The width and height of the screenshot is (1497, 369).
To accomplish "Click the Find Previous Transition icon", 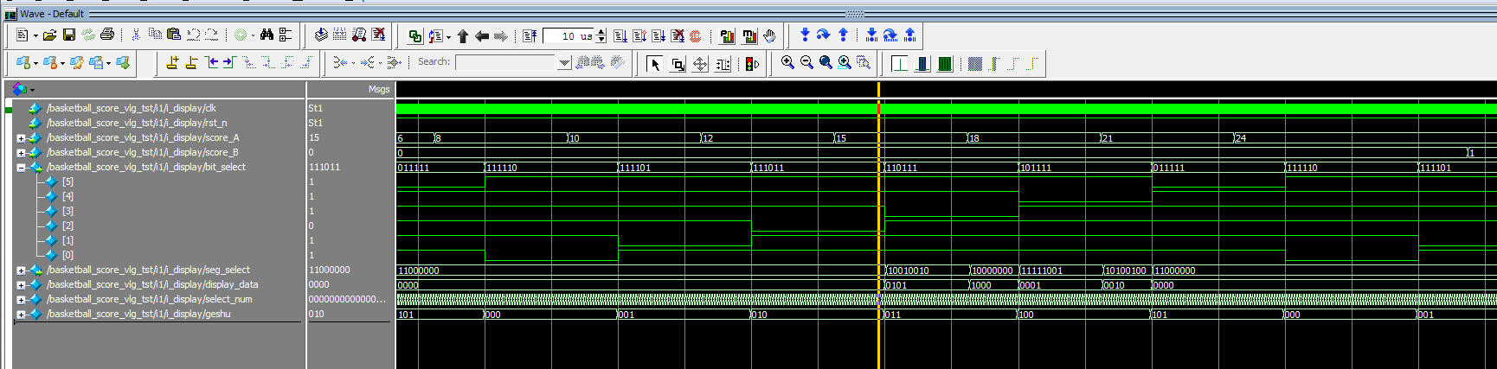I will (x=211, y=62).
